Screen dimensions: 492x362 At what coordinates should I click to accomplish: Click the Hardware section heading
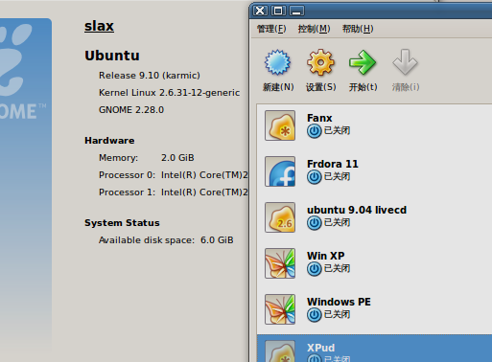tap(109, 141)
